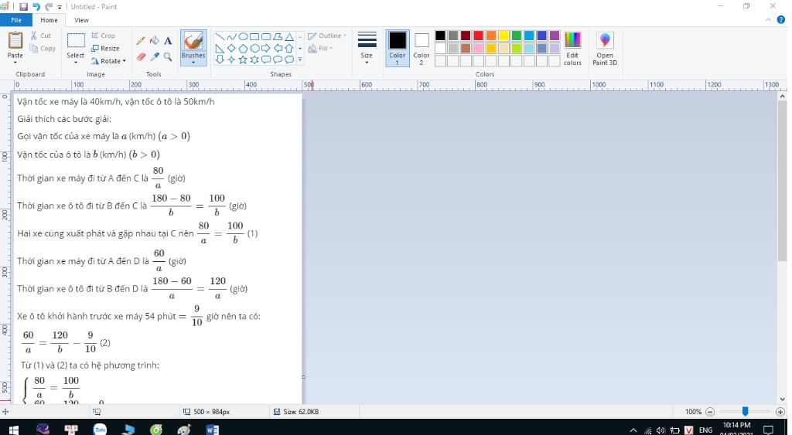Click the Help question mark icon
Image resolution: width=792 pixels, height=435 pixels.
pyautogui.click(x=780, y=19)
